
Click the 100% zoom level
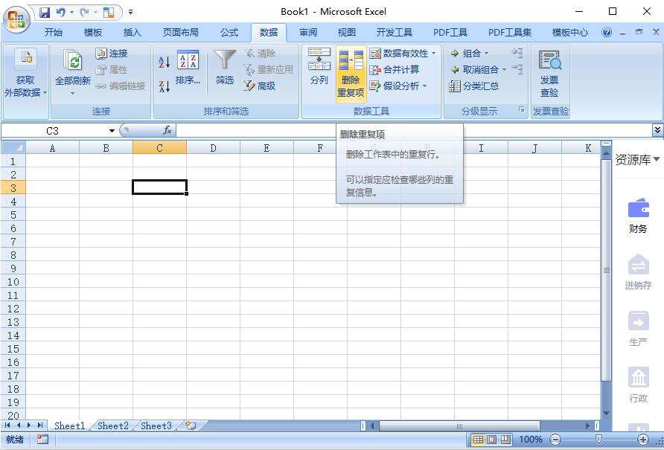531,440
